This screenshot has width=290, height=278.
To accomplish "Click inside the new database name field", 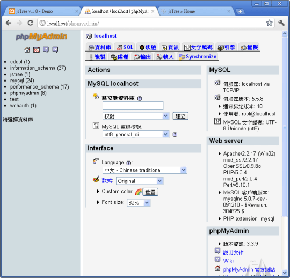I will (133, 106).
